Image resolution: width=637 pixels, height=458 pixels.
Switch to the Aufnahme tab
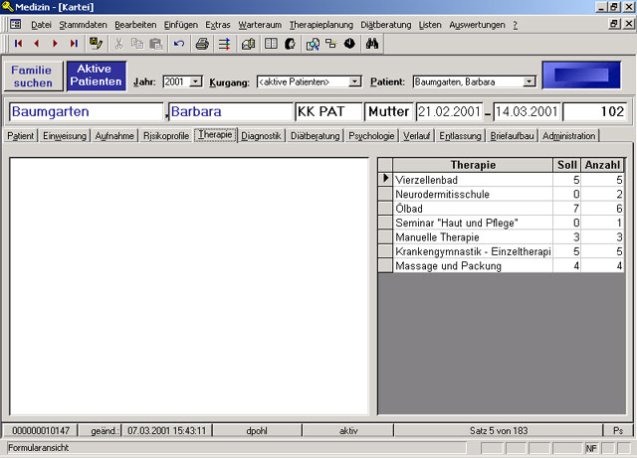tap(114, 136)
